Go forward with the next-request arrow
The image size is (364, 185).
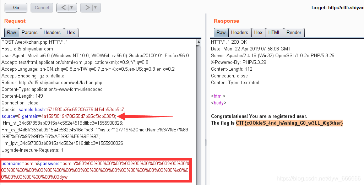tap(87, 8)
